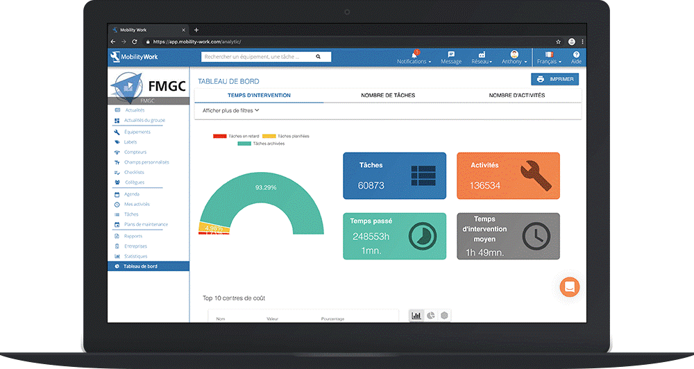Open Entreprises in the sidebar
Image resolution: width=694 pixels, height=369 pixels.
coord(135,246)
